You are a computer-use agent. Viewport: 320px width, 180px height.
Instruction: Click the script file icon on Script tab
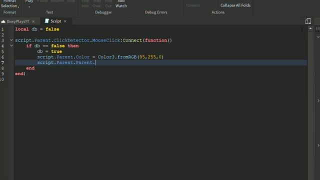tap(47, 21)
